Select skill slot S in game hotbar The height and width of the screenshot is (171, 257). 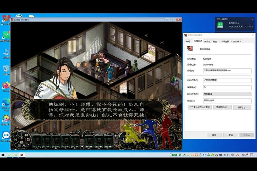tap(46, 142)
